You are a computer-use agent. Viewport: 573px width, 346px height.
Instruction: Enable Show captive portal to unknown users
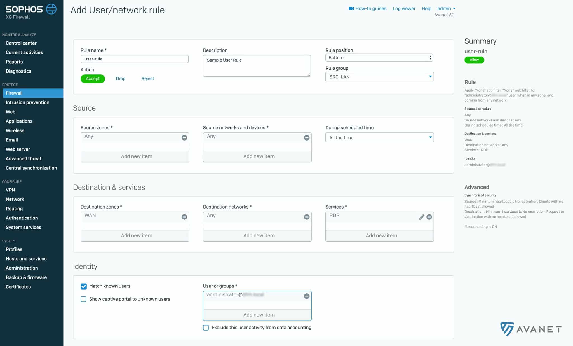(83, 299)
